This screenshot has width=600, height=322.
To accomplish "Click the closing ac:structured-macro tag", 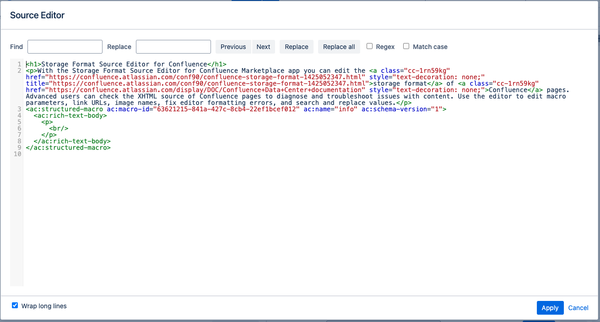I will (x=69, y=147).
